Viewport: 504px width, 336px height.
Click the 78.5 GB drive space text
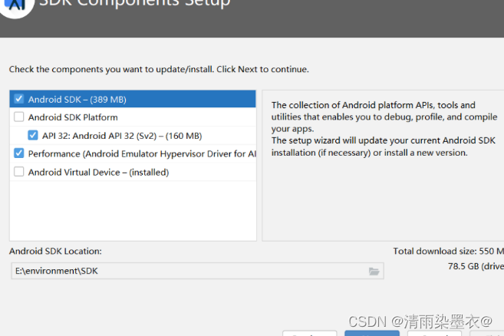pyautogui.click(x=476, y=266)
